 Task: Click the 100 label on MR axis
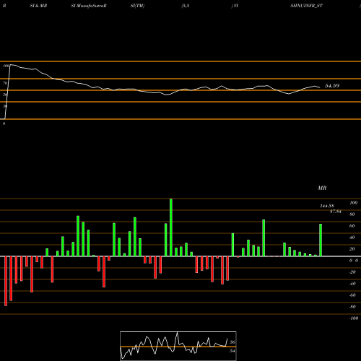tap(353, 203)
